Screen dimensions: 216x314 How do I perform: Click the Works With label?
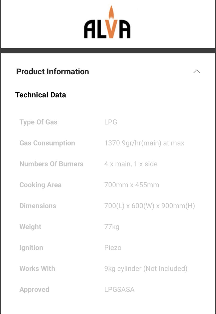[x=37, y=268]
